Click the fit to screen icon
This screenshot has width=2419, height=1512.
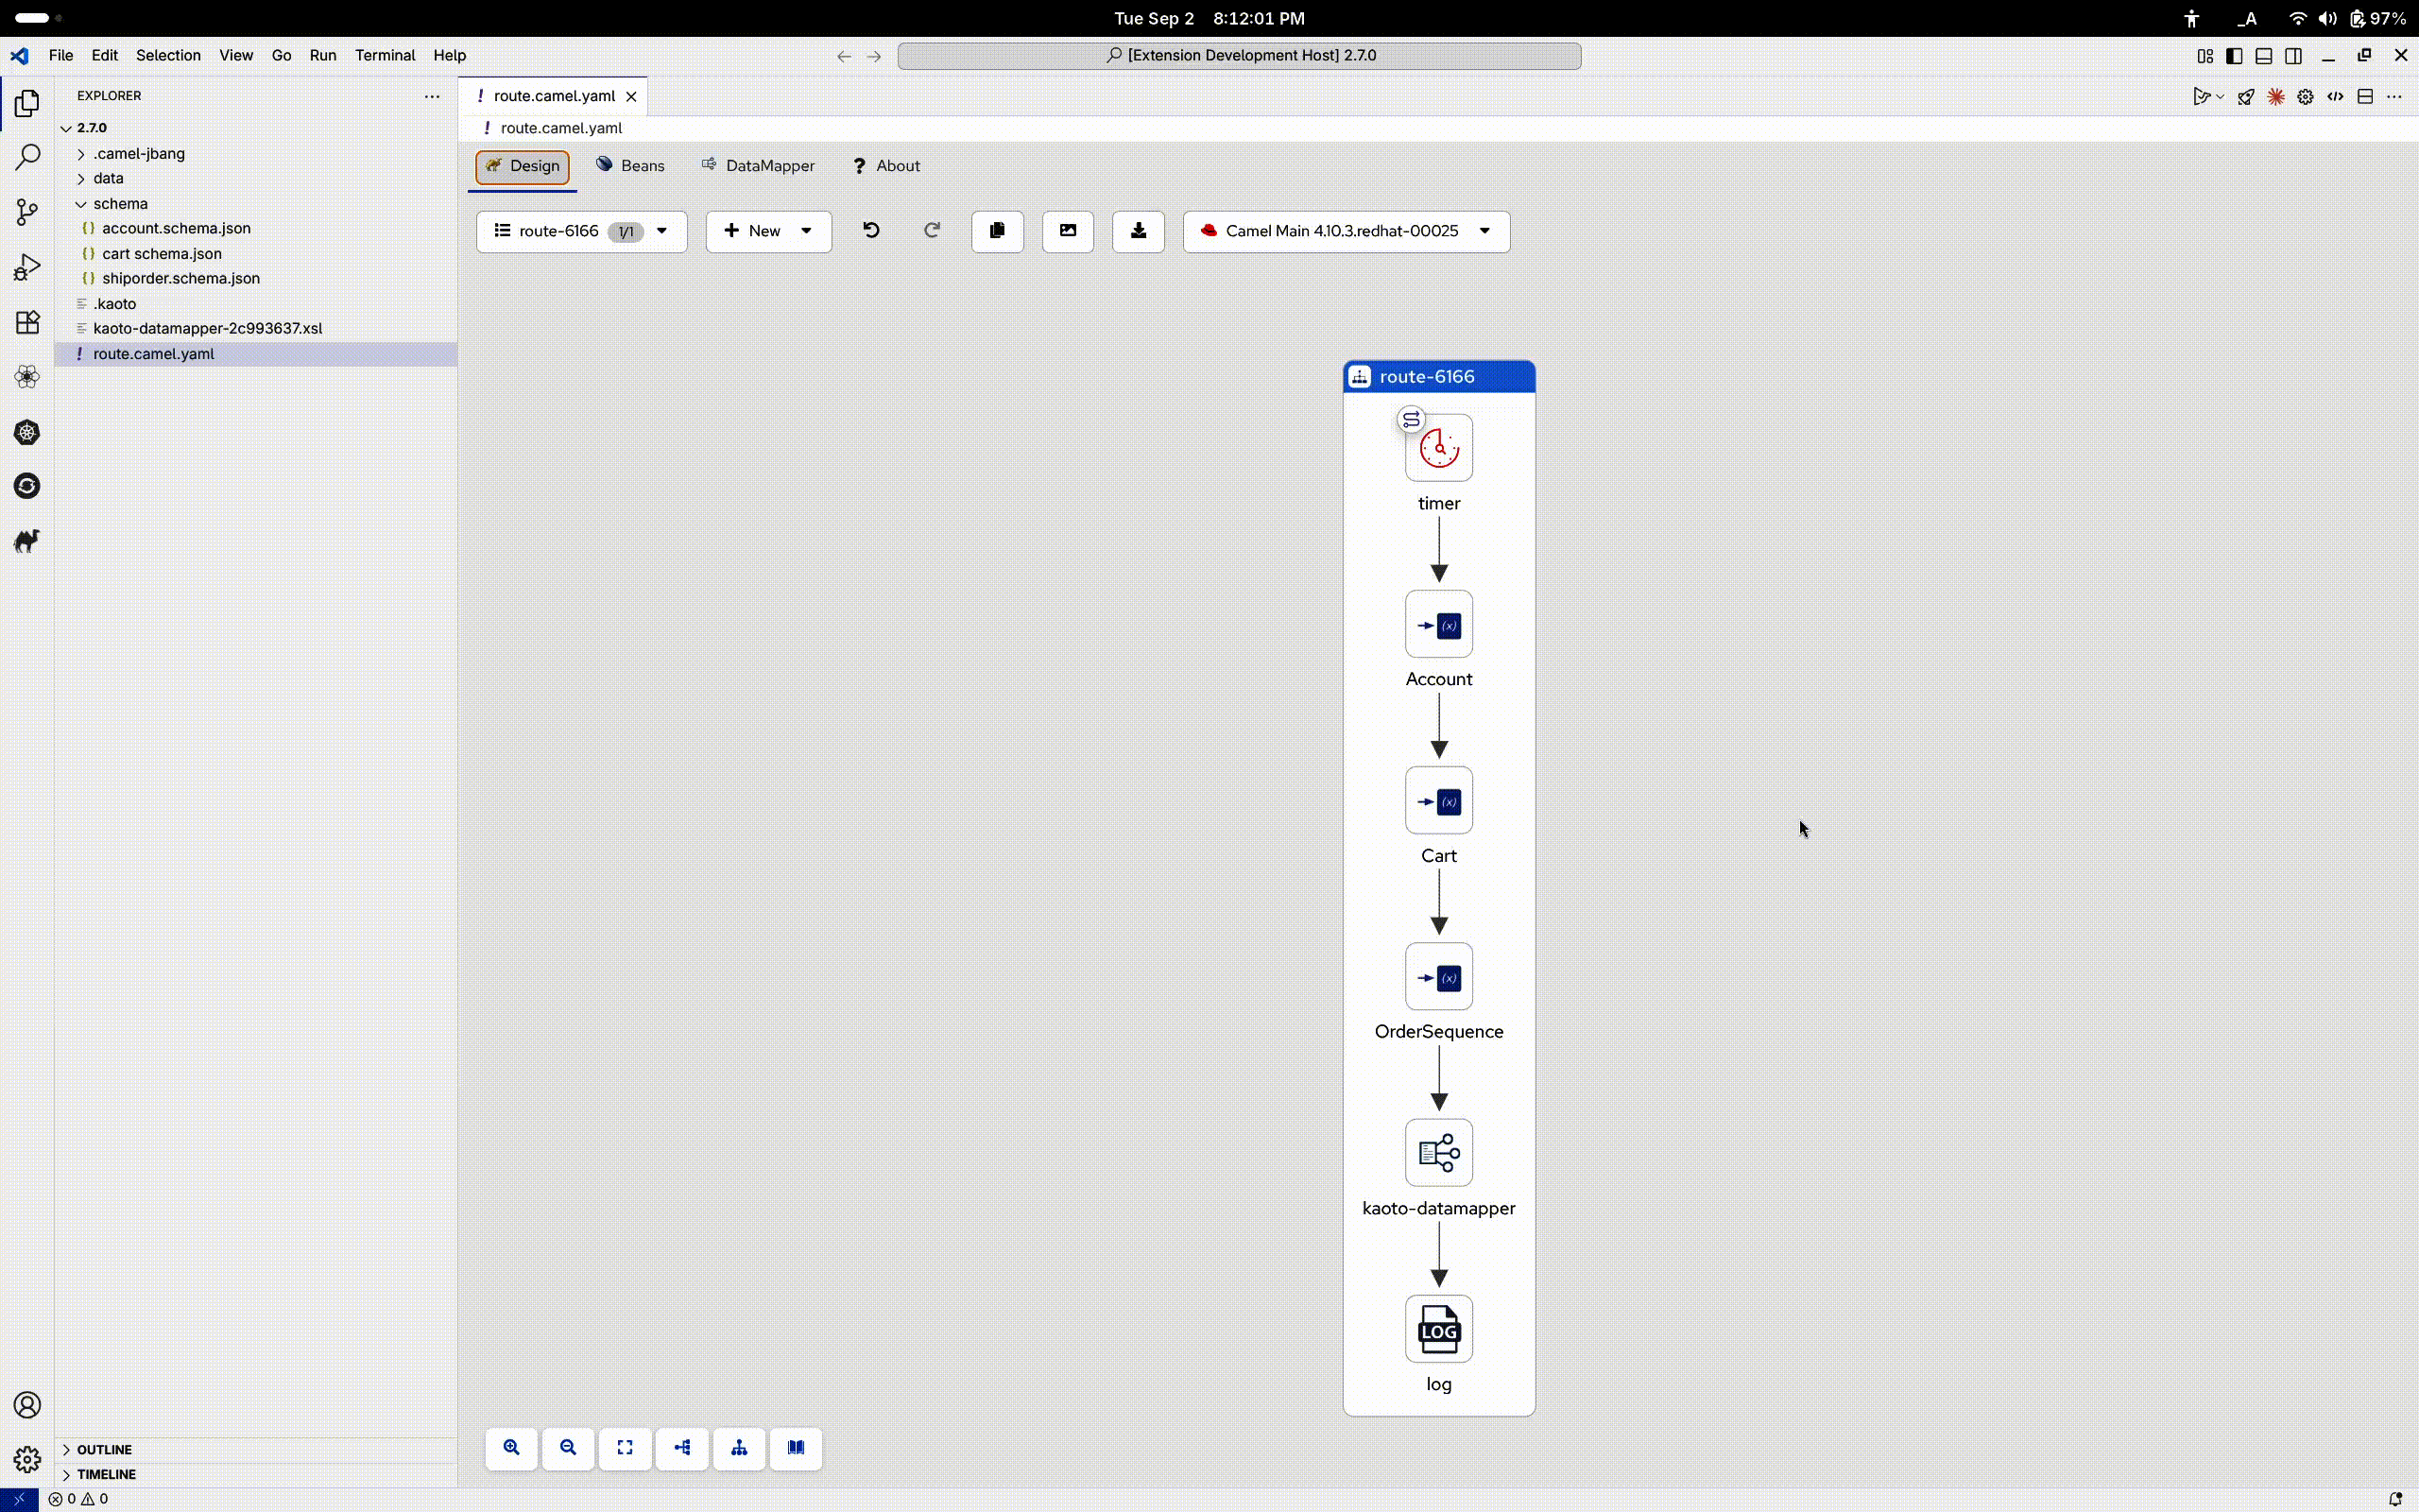coord(625,1448)
